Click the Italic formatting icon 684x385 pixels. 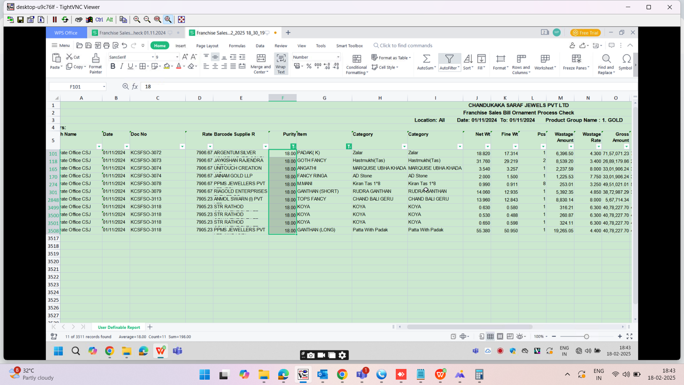[122, 66]
